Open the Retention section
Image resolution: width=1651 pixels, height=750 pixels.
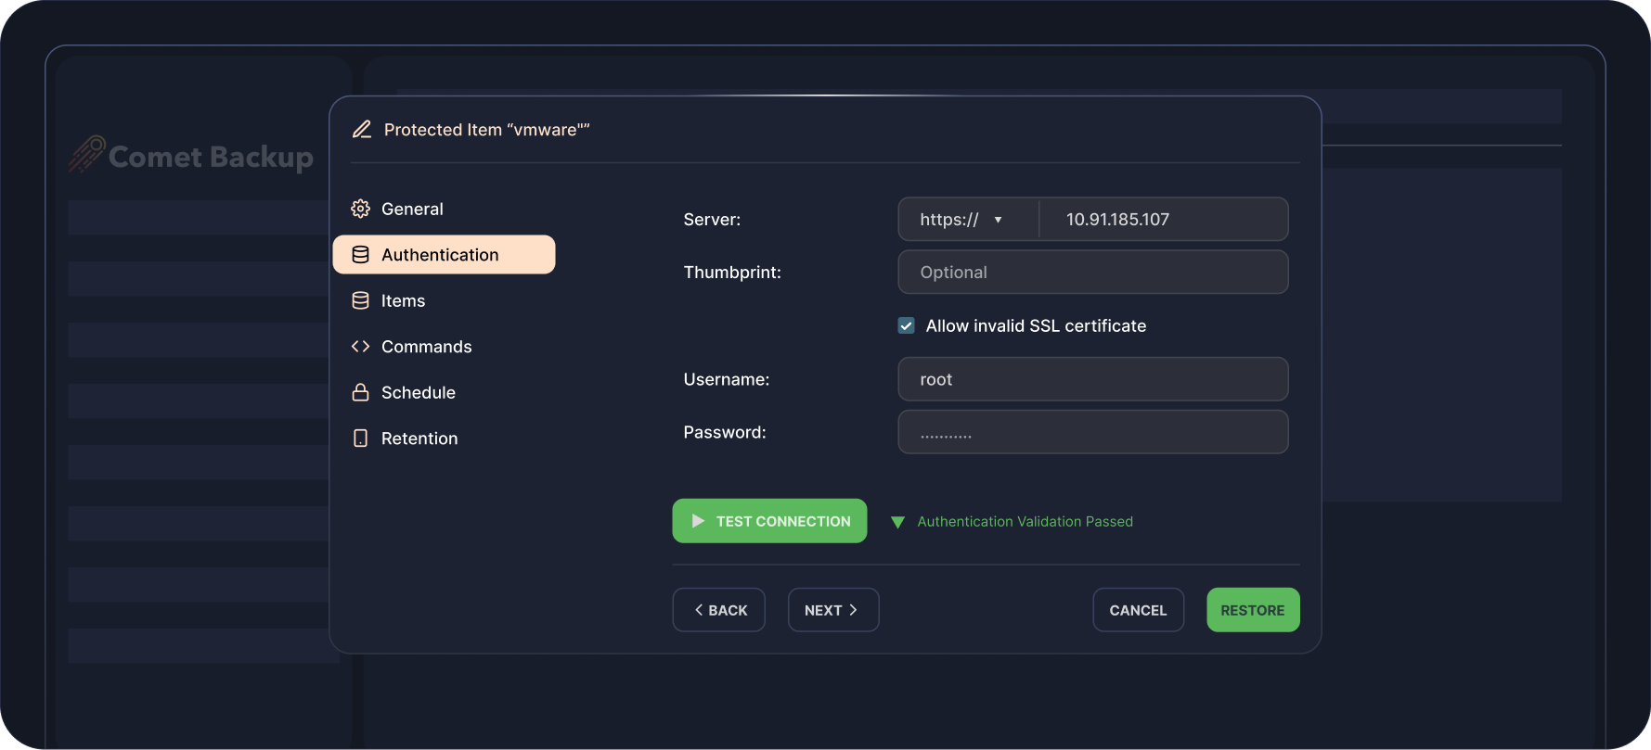[x=419, y=439]
